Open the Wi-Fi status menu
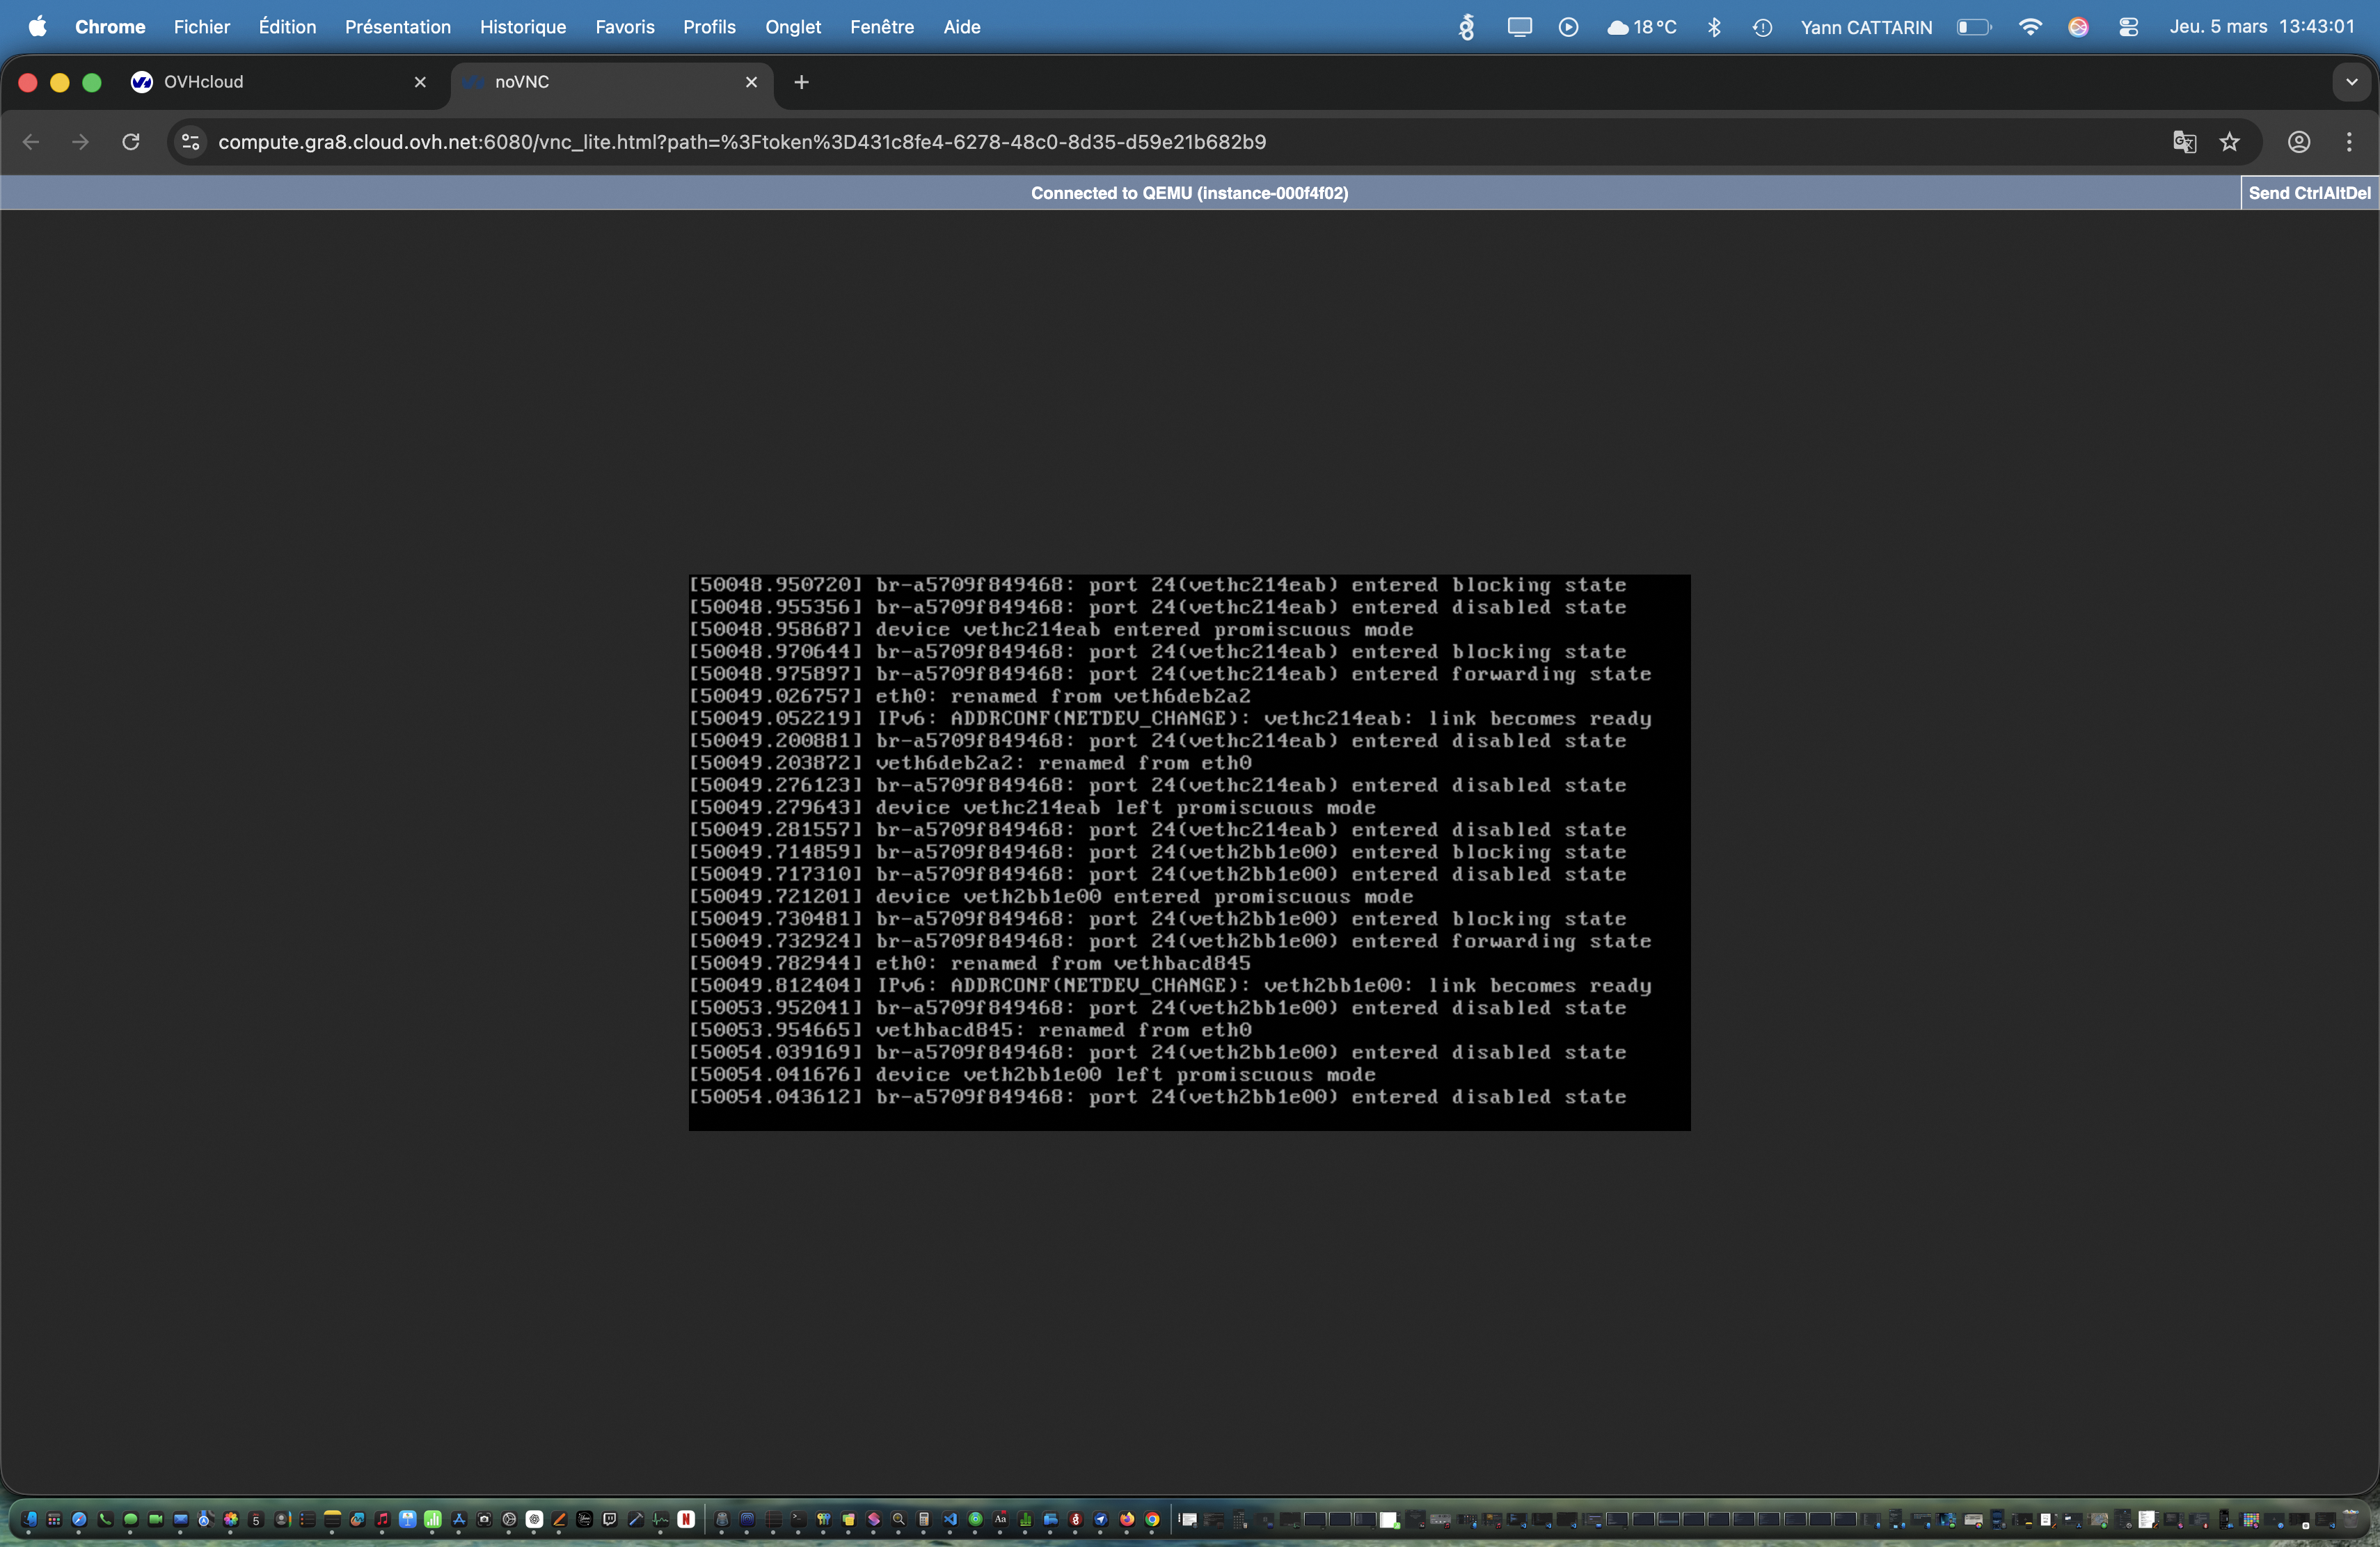 [2029, 27]
